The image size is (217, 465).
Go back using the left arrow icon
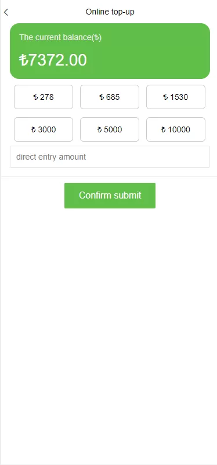pos(6,12)
